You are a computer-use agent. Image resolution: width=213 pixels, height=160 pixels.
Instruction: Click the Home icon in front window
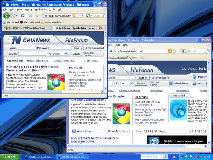[37, 16]
